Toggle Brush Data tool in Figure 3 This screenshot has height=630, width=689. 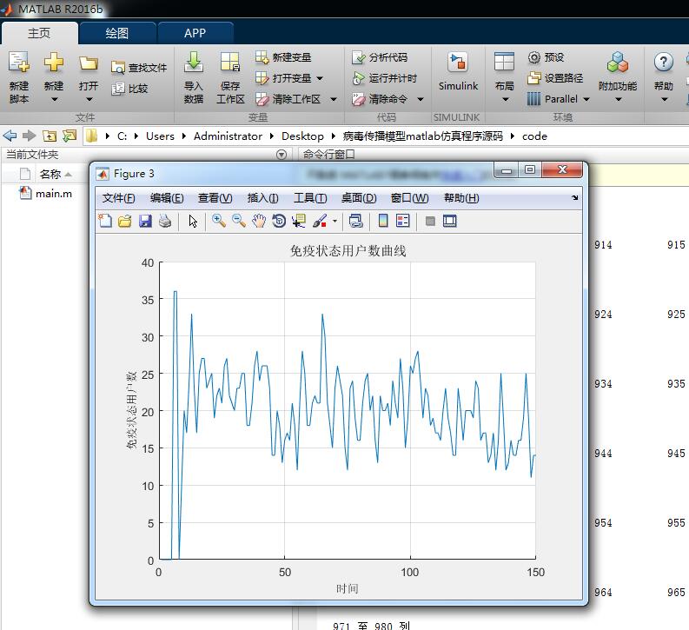click(x=320, y=221)
